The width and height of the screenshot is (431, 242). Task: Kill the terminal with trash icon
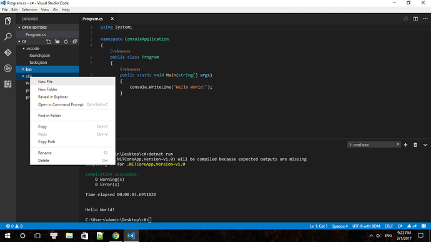point(415,145)
